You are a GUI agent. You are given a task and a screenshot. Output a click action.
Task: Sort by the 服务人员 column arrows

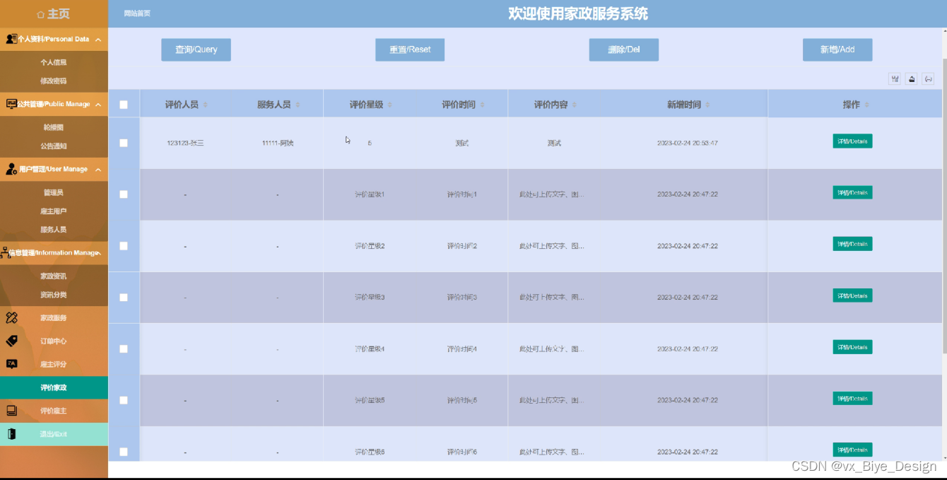tap(298, 105)
